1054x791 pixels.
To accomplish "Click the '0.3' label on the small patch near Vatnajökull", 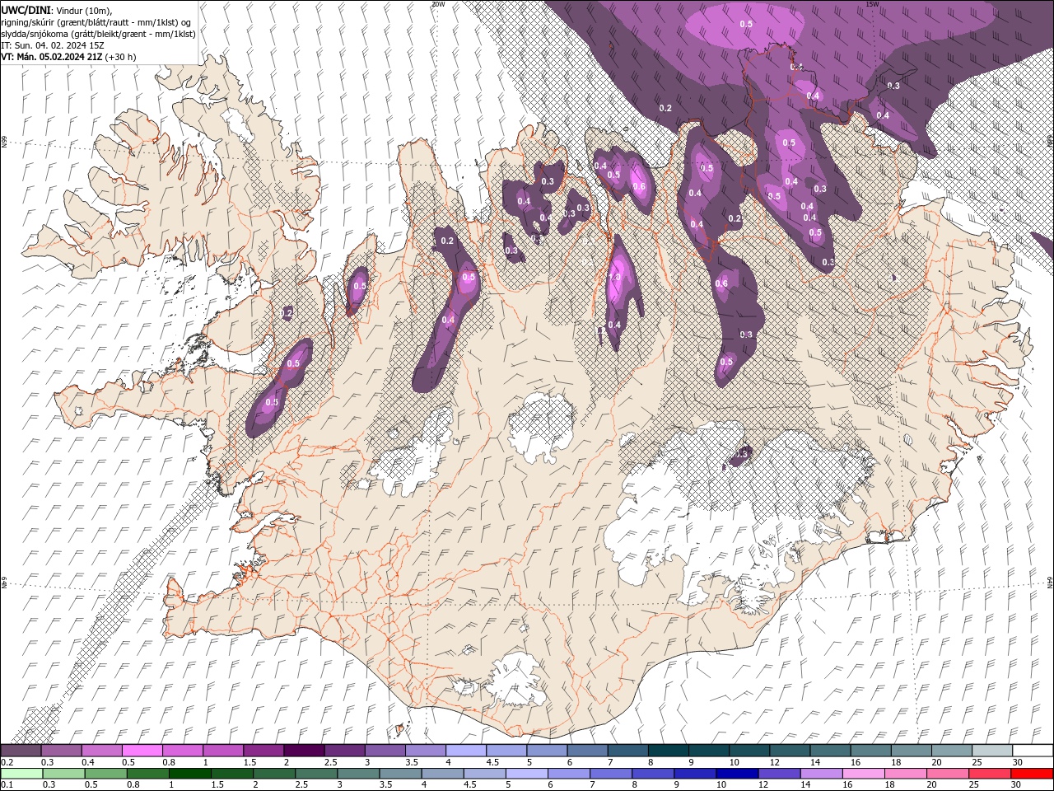I will (742, 454).
